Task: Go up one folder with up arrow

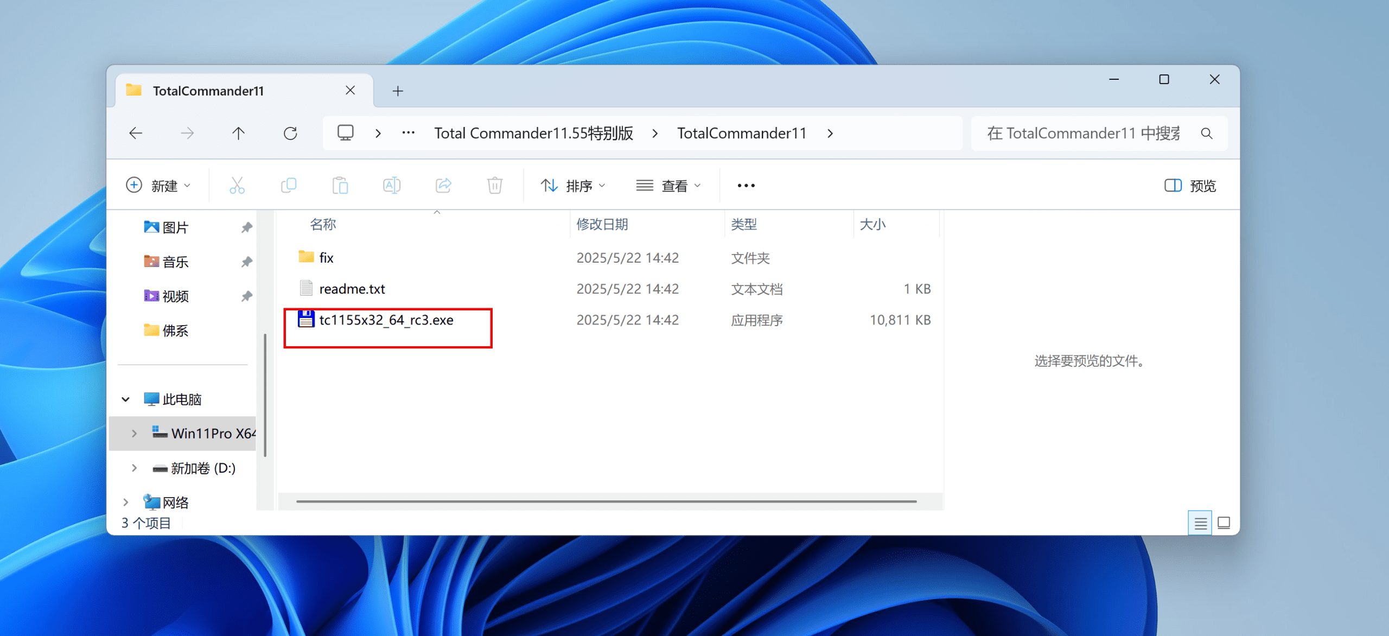Action: [238, 133]
